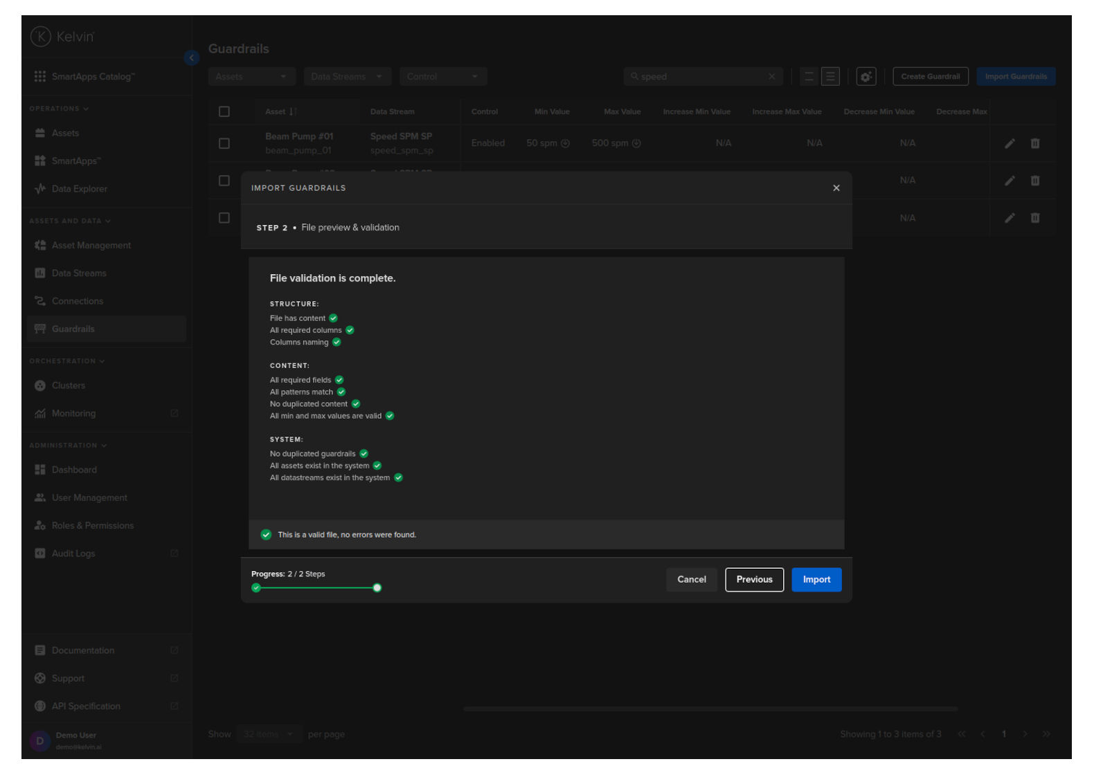This screenshot has width=1094, height=775.
Task: Click the step 2 progress indicator dot
Action: [x=377, y=588]
